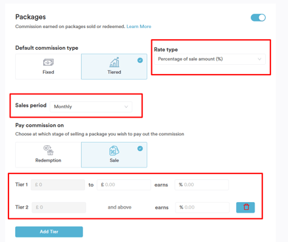This screenshot has height=242, width=288.
Task: Open the Rate type dropdown
Action: point(209,59)
